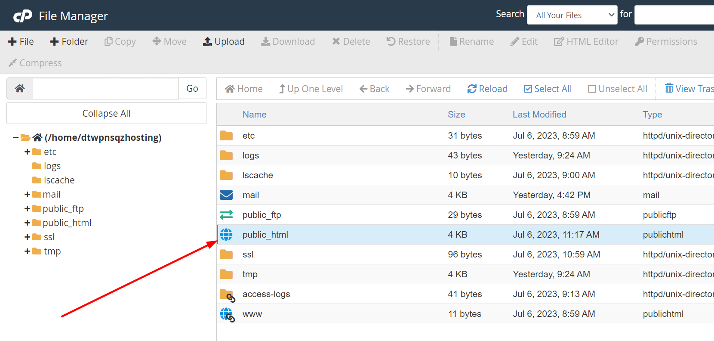Select lscache in the folder tree
Viewport: 714px width, 341px height.
coord(59,180)
